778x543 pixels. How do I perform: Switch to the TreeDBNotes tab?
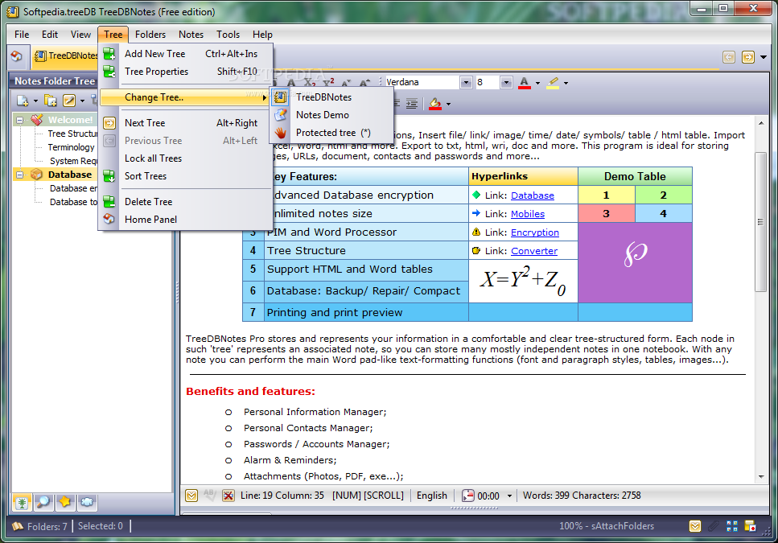[65, 56]
